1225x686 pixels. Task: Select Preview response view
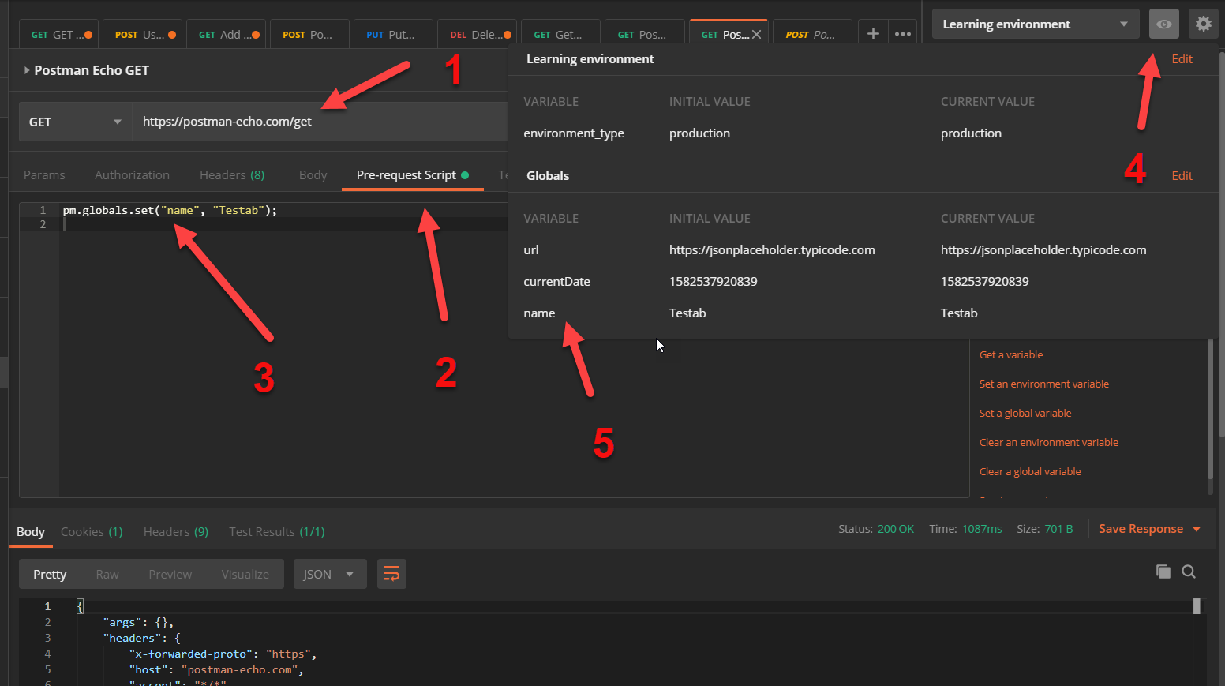click(170, 574)
